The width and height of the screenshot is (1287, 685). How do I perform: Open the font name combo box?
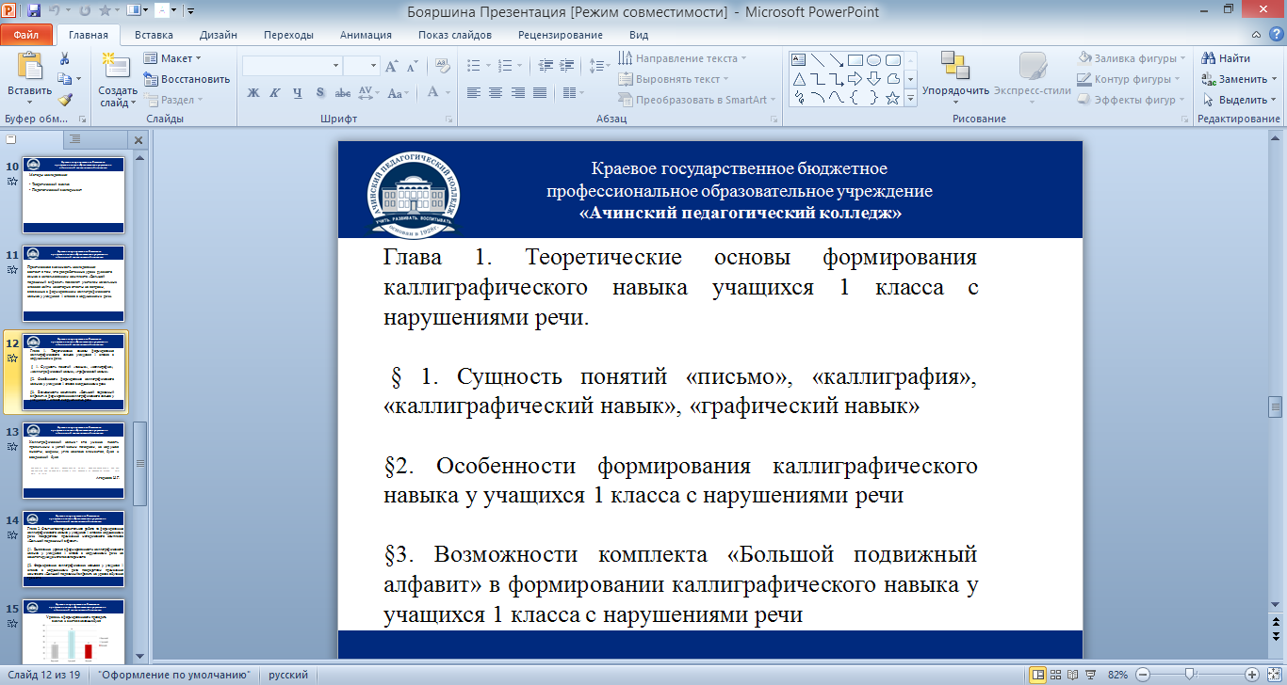tap(292, 66)
